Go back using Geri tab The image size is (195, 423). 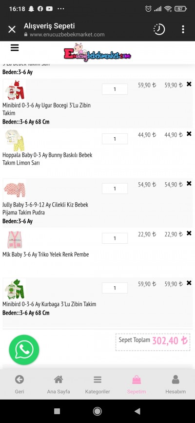19,384
